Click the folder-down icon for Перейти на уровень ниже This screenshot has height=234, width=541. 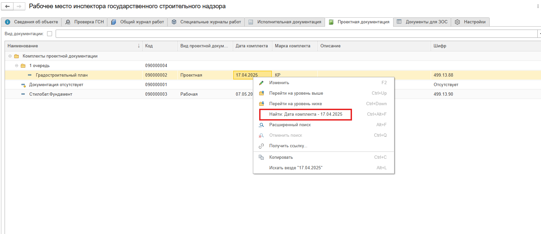261,104
